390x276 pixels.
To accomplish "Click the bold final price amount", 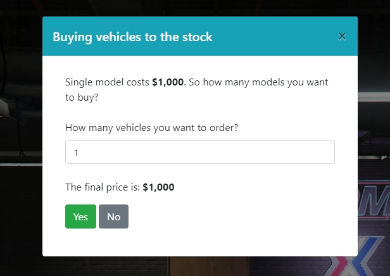I will tap(158, 187).
